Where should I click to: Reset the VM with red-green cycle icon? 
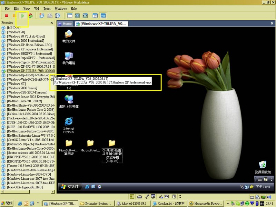[30, 16]
